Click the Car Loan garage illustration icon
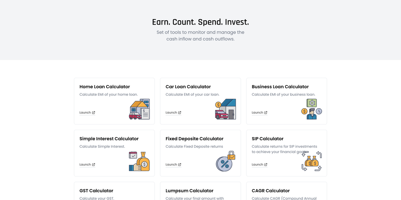 pos(226,109)
